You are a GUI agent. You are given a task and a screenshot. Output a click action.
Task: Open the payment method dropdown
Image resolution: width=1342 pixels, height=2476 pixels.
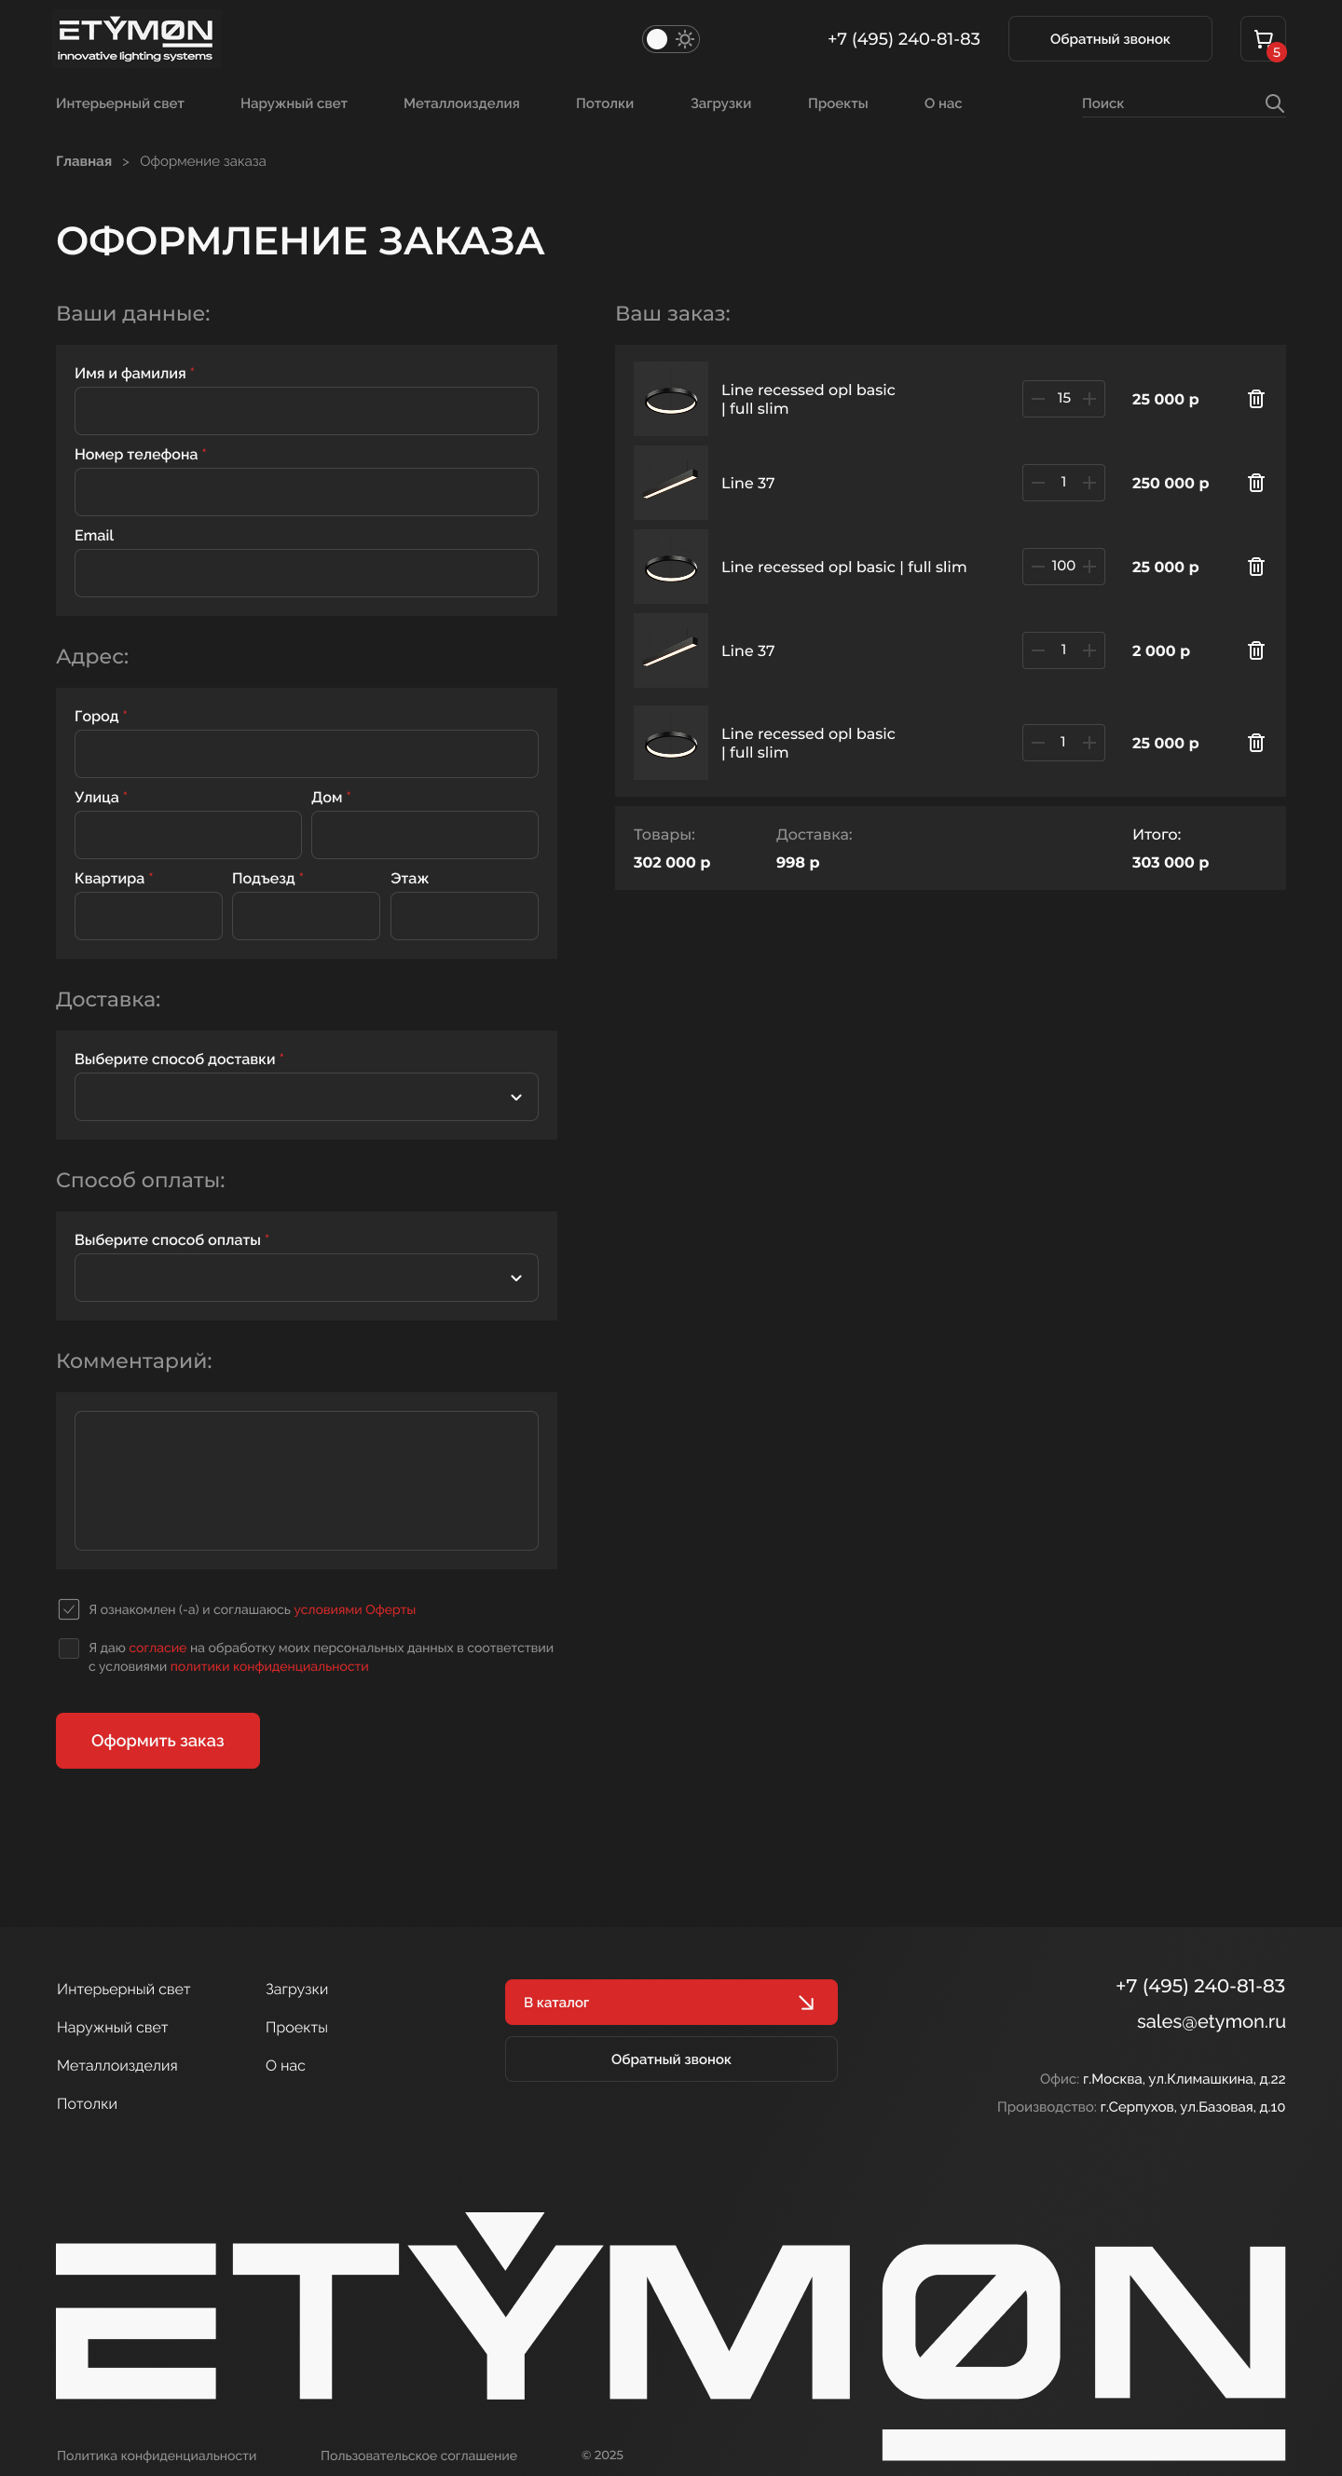[306, 1278]
